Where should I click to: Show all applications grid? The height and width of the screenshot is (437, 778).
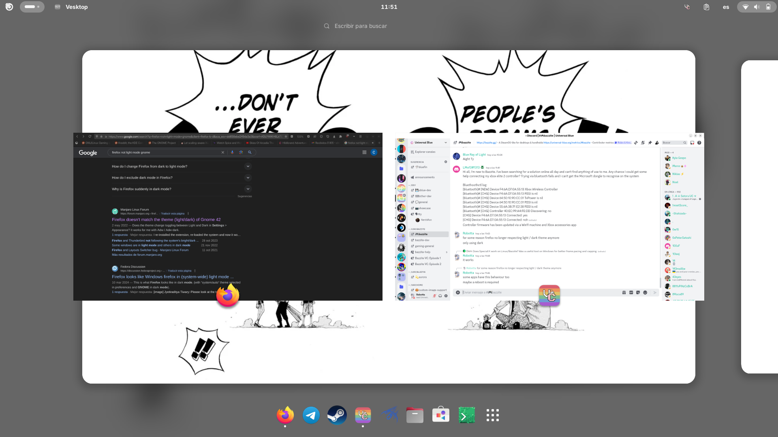pos(493,415)
